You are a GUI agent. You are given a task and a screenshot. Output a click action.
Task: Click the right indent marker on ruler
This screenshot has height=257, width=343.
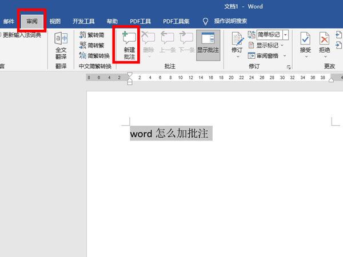coord(331,80)
